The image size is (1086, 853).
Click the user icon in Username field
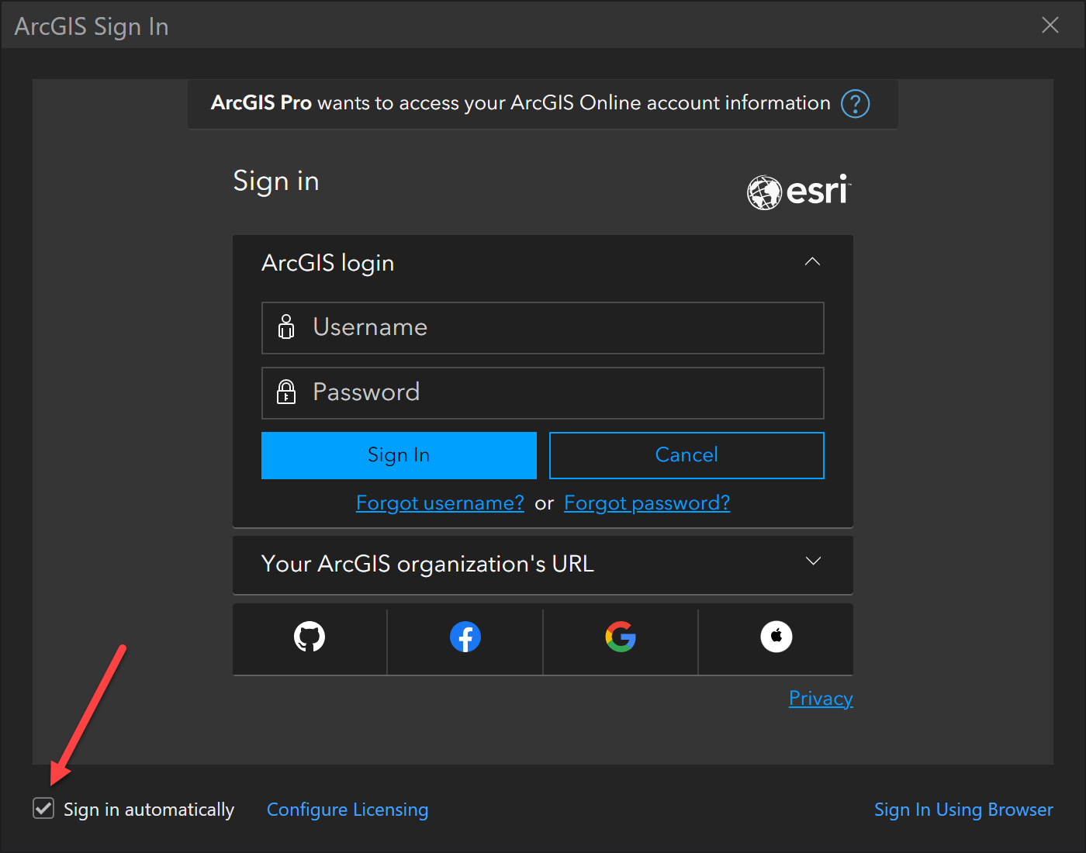pyautogui.click(x=286, y=327)
